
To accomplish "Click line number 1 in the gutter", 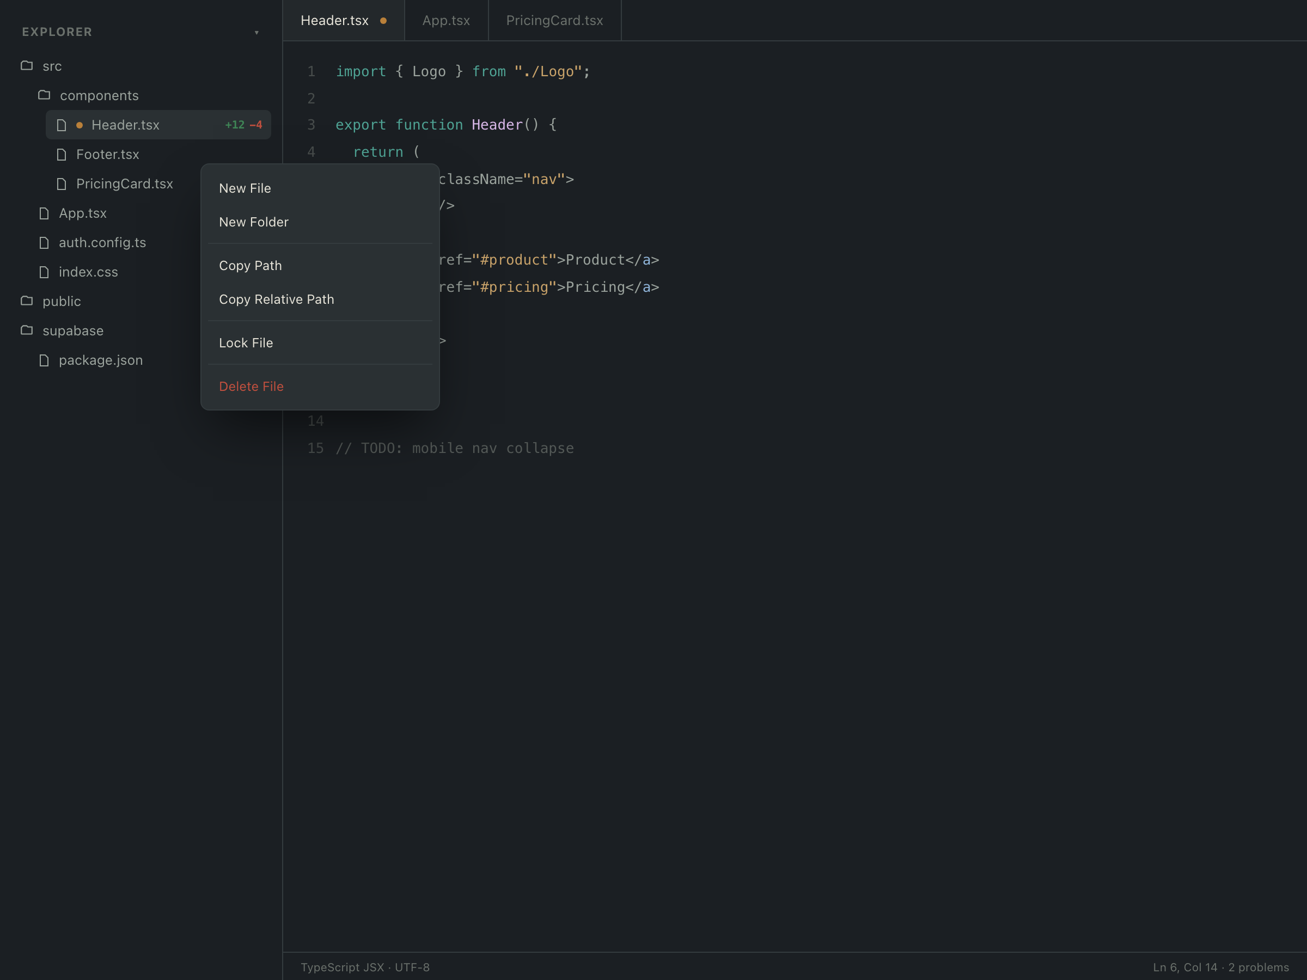I will [312, 71].
